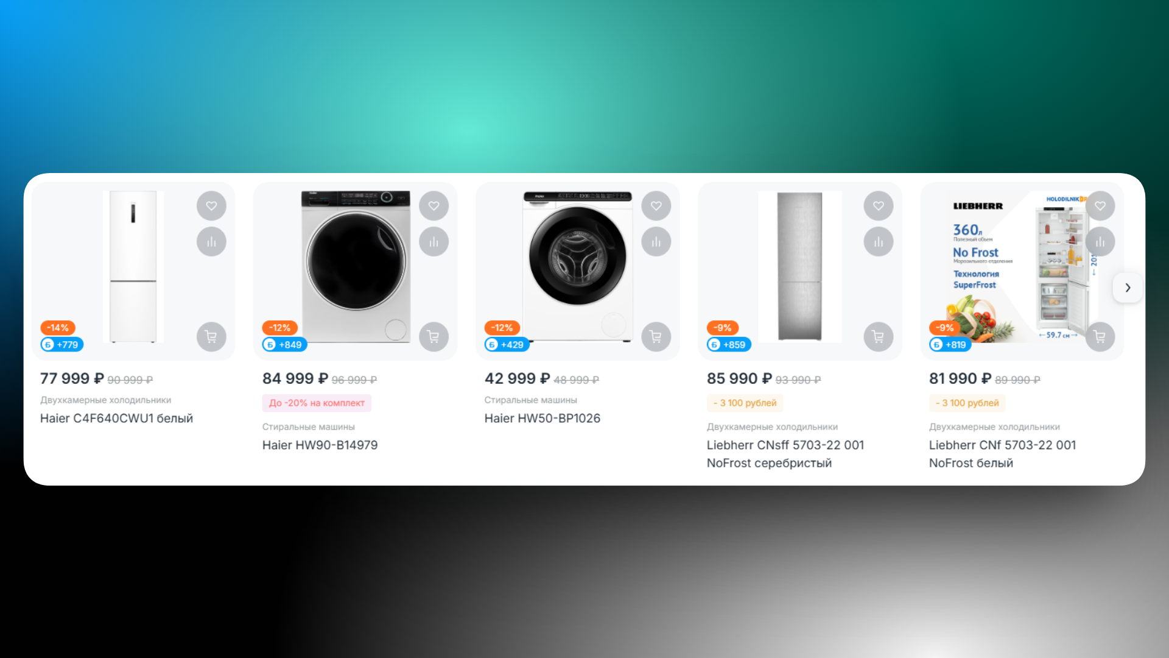The height and width of the screenshot is (658, 1169).
Task: Show next products with carousel arrow
Action: 1128,288
